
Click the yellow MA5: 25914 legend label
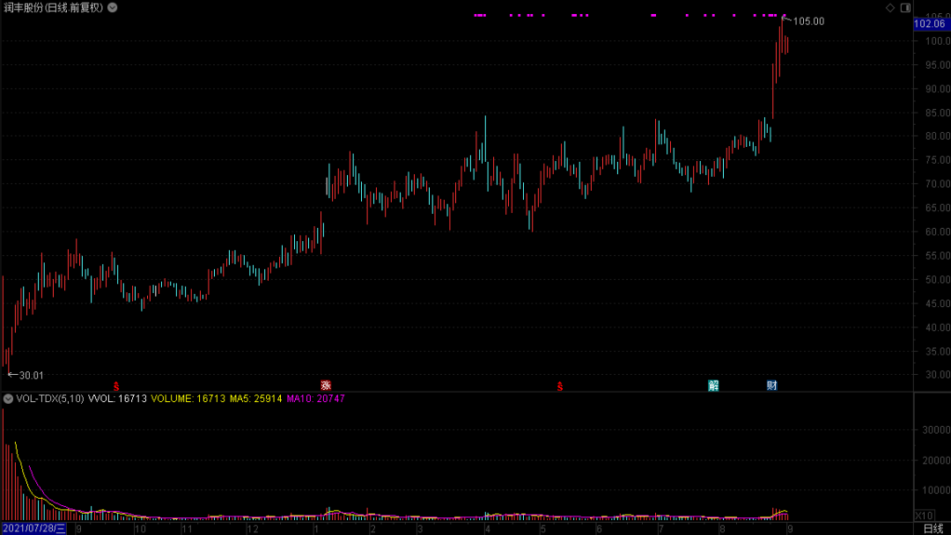(256, 399)
